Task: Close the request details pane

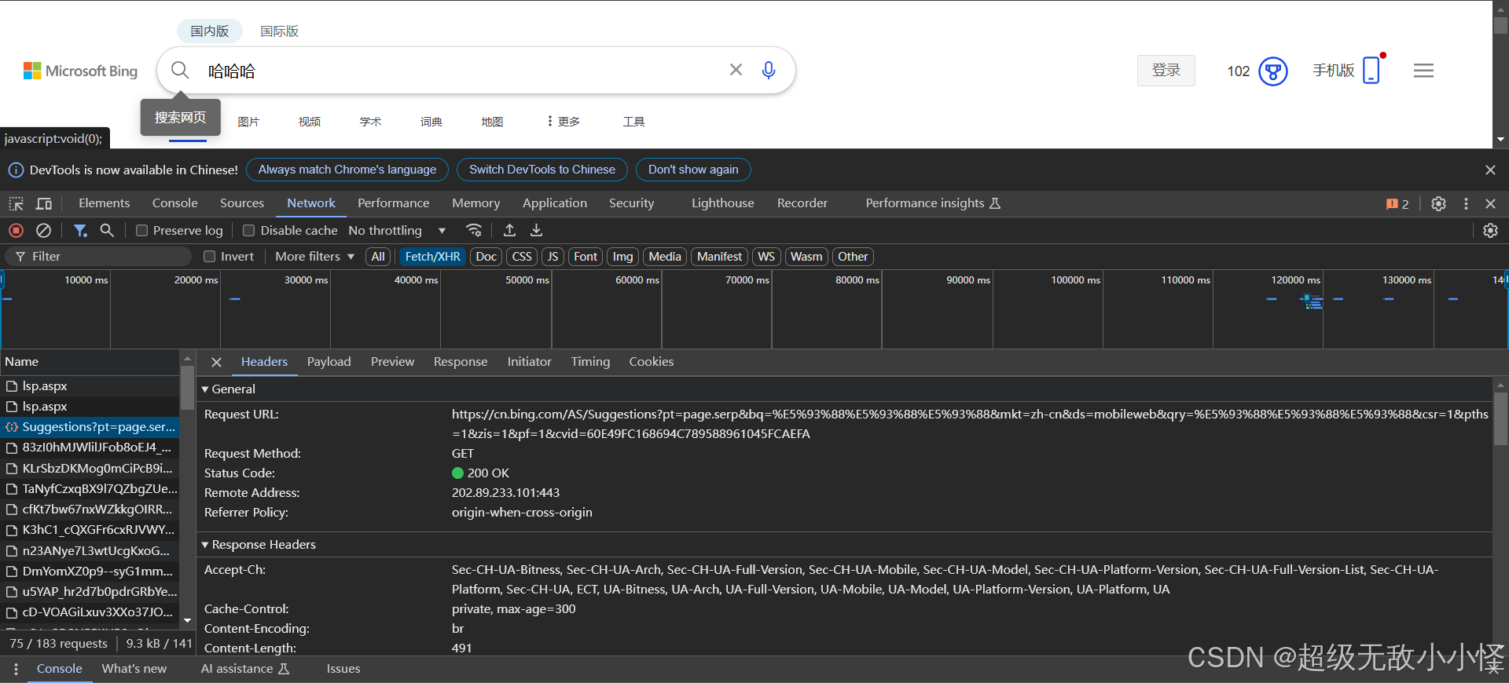Action: 216,362
